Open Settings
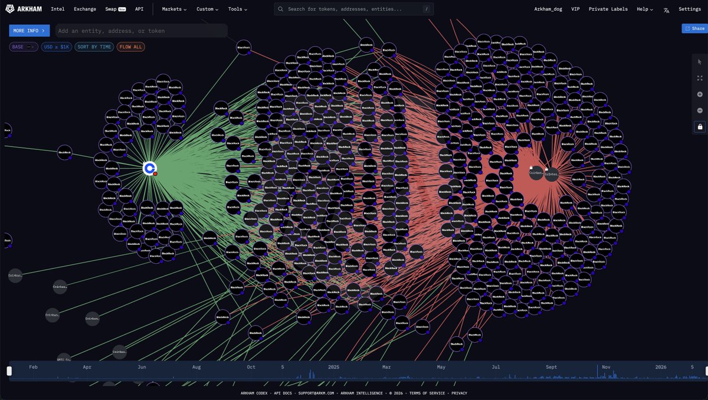The height and width of the screenshot is (400, 708). pyautogui.click(x=690, y=9)
